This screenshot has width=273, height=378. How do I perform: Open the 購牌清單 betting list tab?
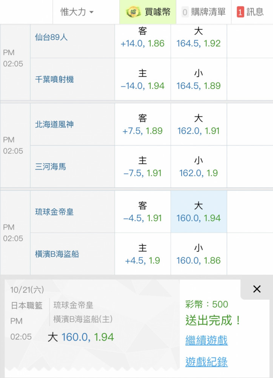pyautogui.click(x=204, y=12)
